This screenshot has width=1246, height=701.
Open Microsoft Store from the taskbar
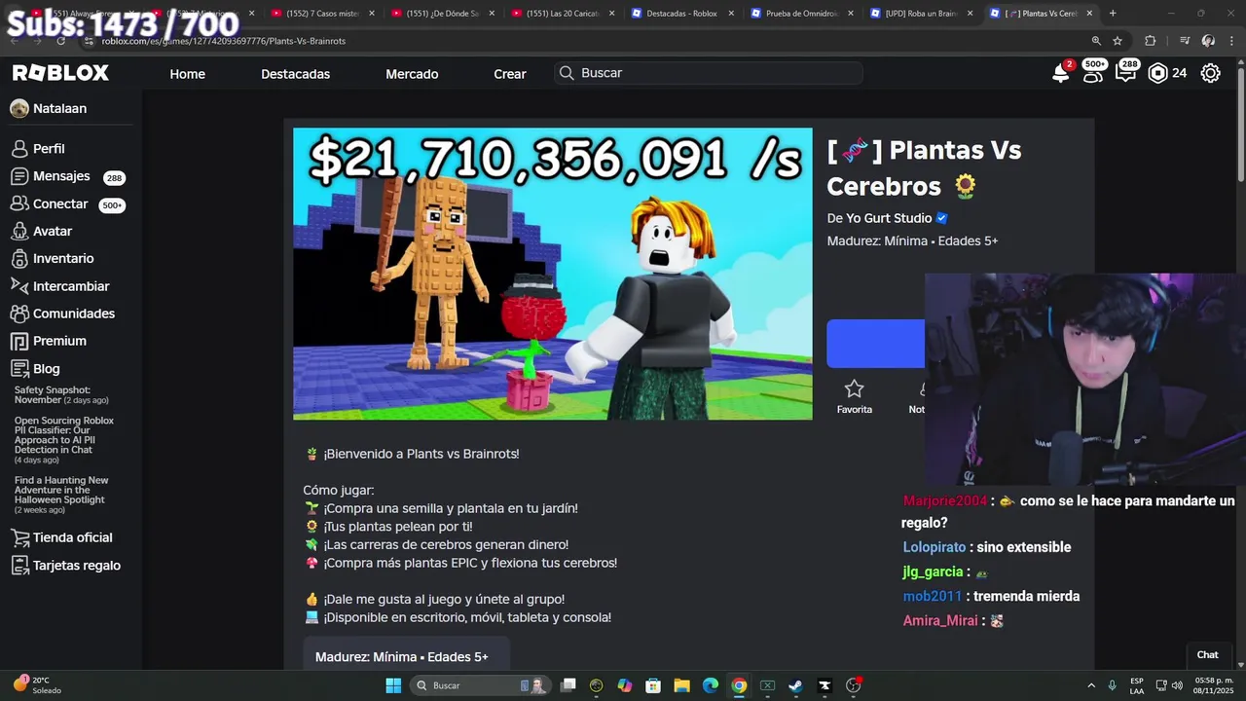pyautogui.click(x=653, y=685)
